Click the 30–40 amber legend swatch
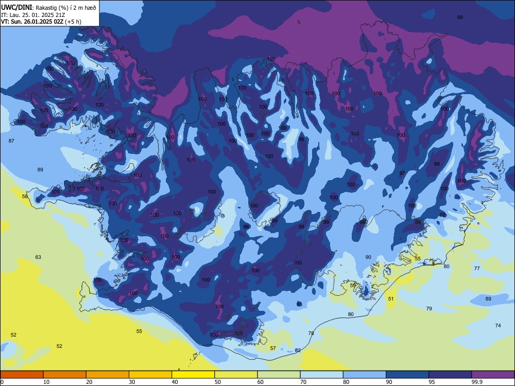 tap(150, 375)
